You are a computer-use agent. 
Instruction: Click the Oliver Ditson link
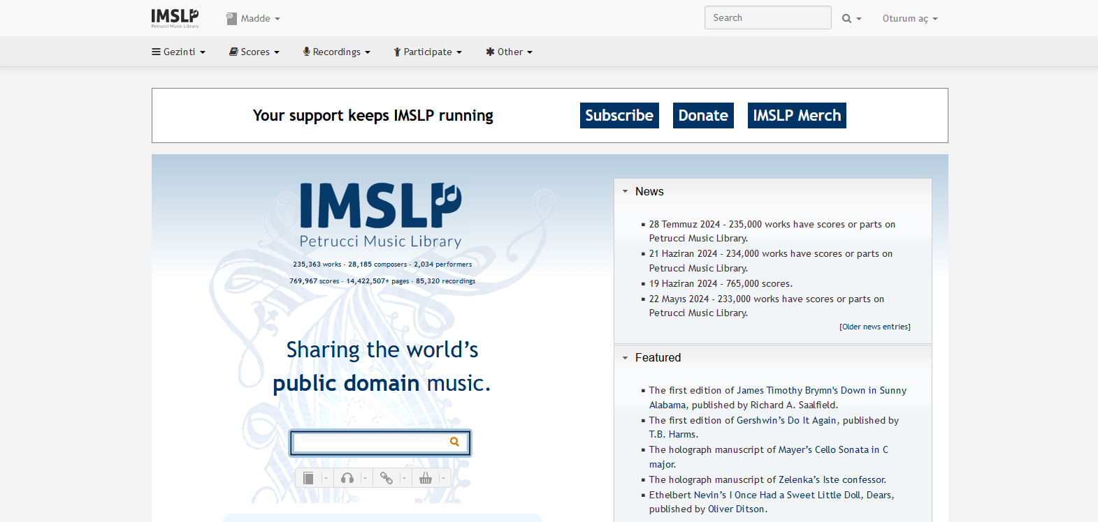tap(737, 509)
